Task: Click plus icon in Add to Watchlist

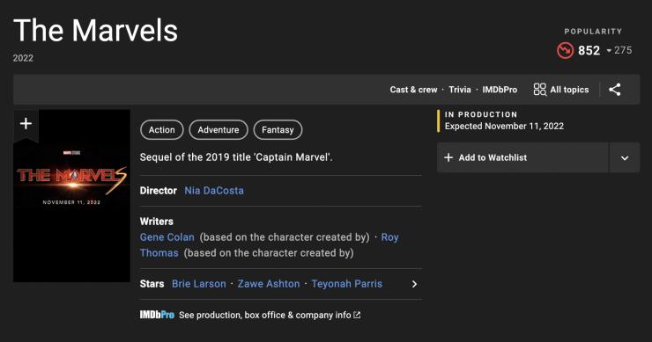Action: [448, 157]
